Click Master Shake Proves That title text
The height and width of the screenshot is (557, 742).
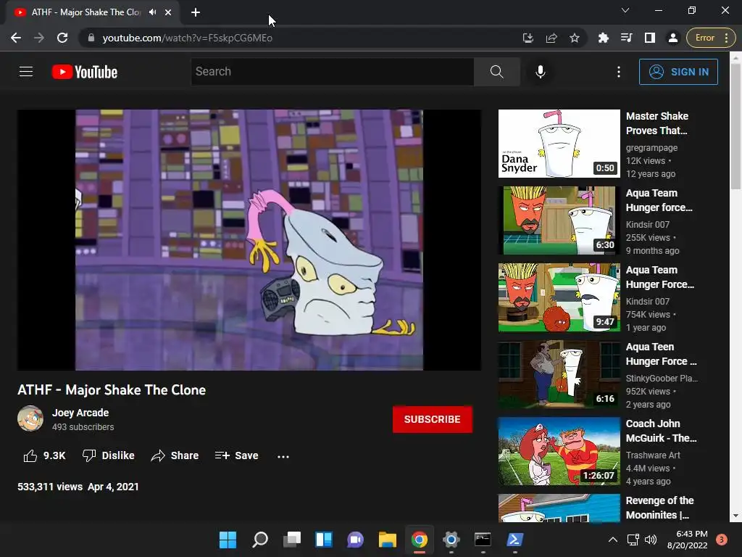pyautogui.click(x=656, y=123)
